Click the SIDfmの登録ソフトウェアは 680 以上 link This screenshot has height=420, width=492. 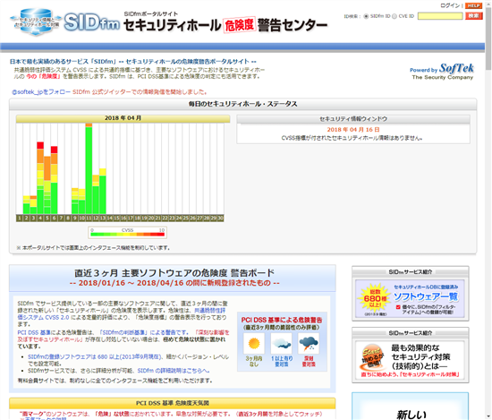pyautogui.click(x=95, y=356)
